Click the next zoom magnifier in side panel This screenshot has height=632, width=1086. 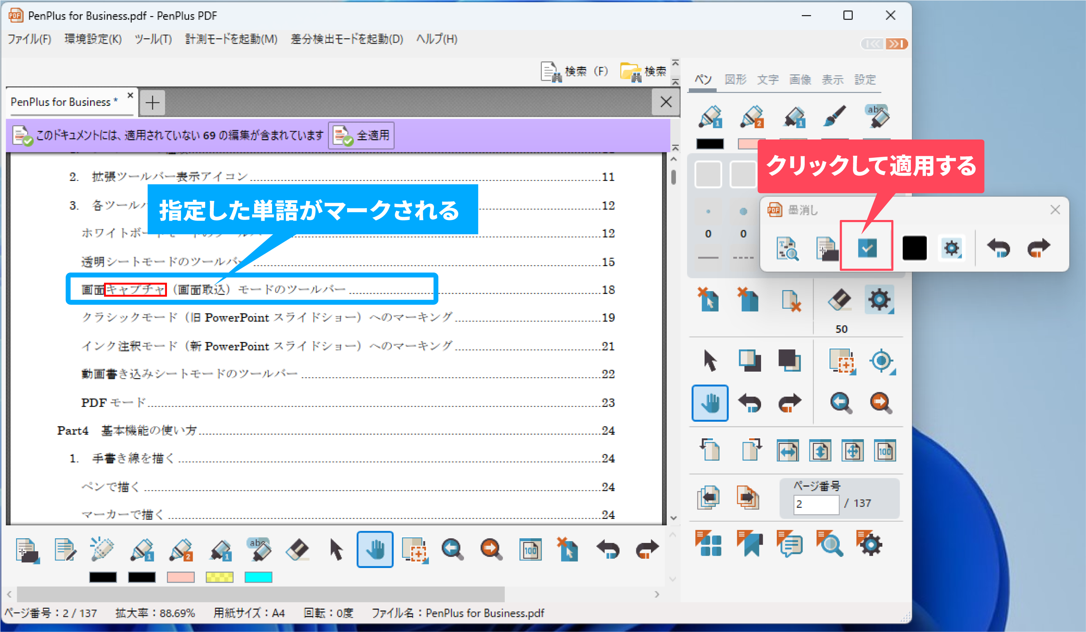click(x=880, y=403)
